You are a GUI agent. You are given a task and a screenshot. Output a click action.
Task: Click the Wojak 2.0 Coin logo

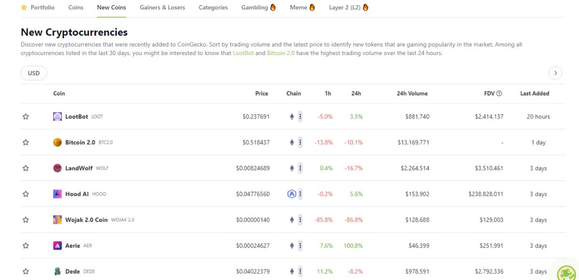click(57, 220)
